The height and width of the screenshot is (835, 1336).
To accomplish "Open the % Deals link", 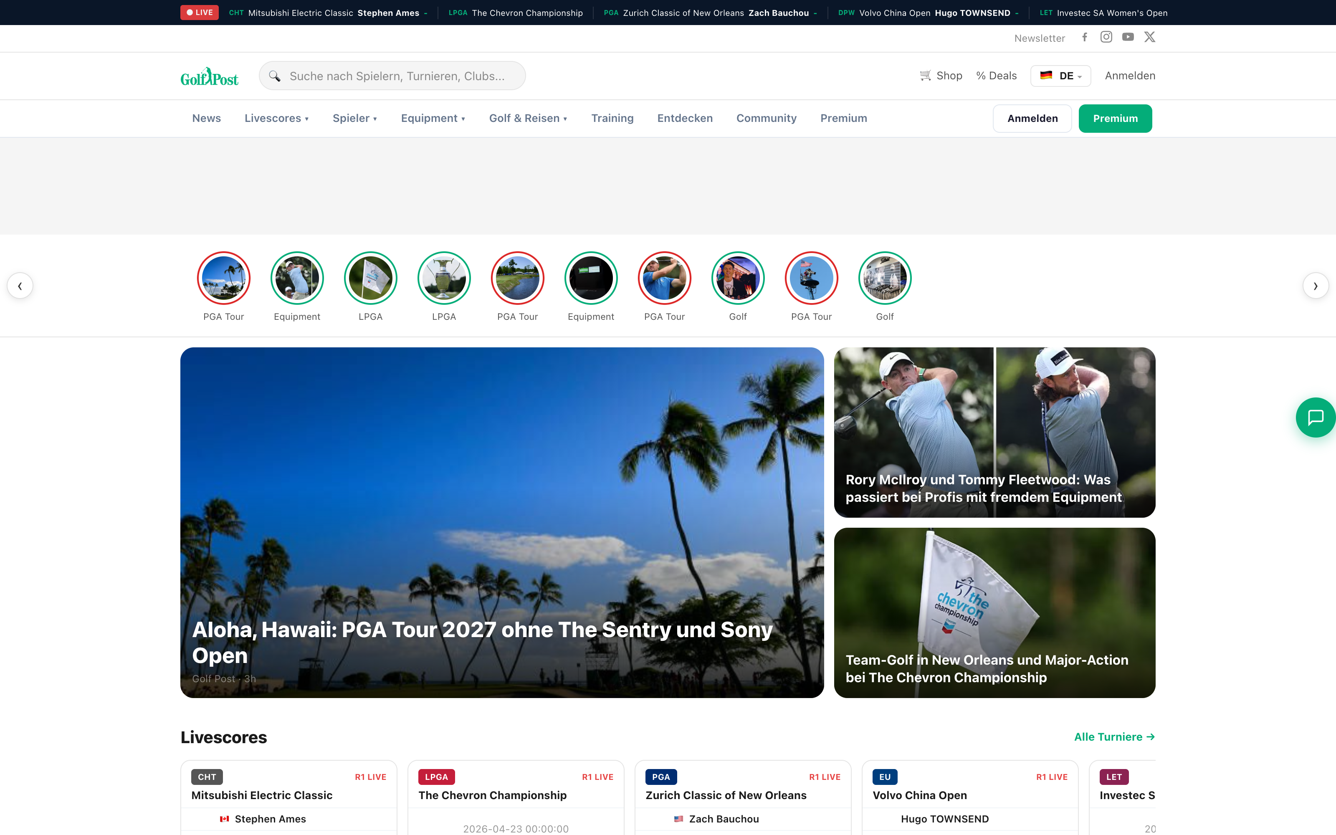I will point(997,76).
